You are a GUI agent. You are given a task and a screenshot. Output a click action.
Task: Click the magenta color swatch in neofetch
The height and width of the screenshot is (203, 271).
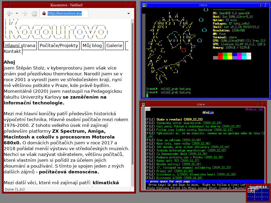239,56
